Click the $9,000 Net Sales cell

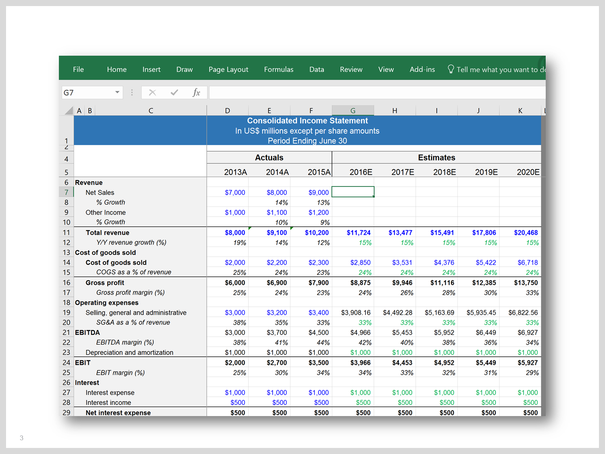(311, 192)
